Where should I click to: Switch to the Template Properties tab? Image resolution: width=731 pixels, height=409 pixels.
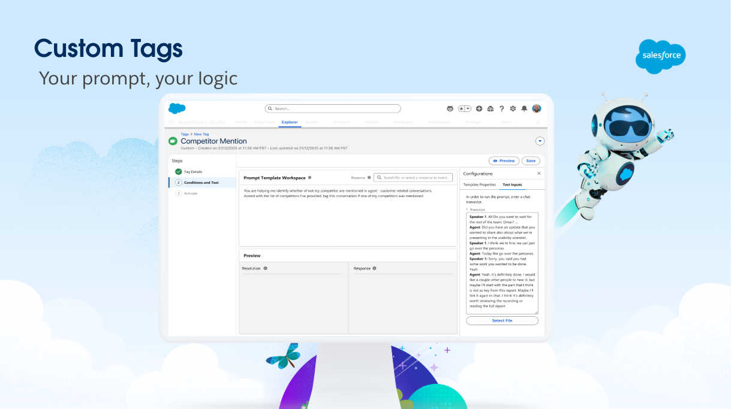tap(480, 184)
